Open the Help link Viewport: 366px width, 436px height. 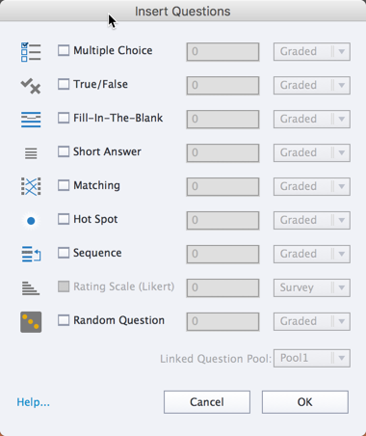point(34,402)
